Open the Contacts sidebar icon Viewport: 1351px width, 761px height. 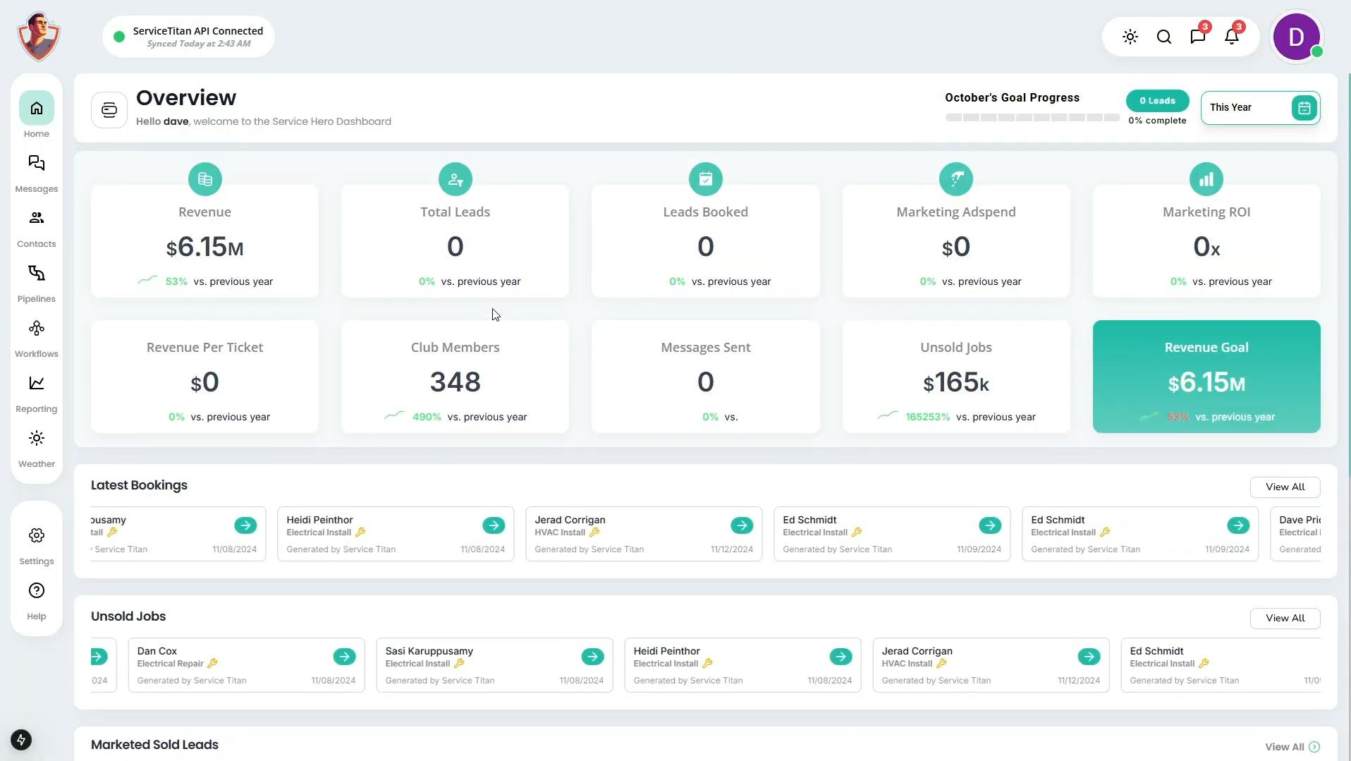coord(37,219)
